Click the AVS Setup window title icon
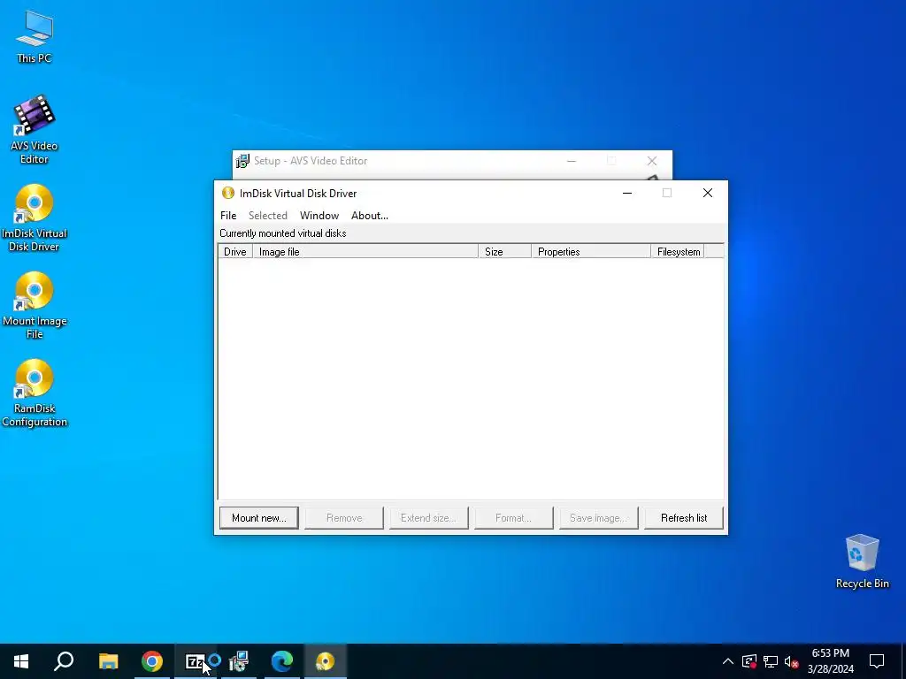The height and width of the screenshot is (679, 906). pyautogui.click(x=242, y=161)
